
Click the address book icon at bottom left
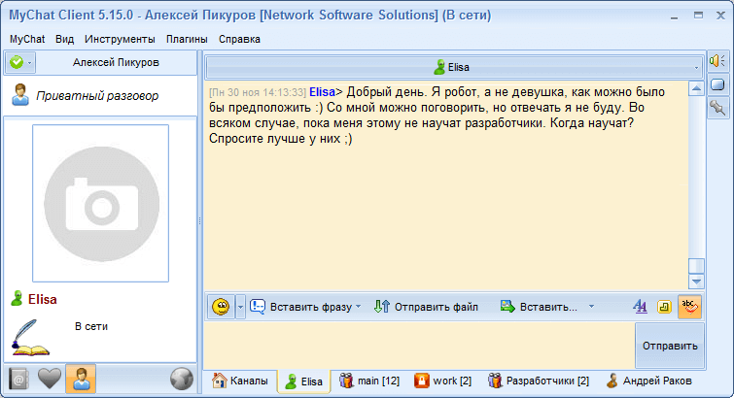coord(18,379)
